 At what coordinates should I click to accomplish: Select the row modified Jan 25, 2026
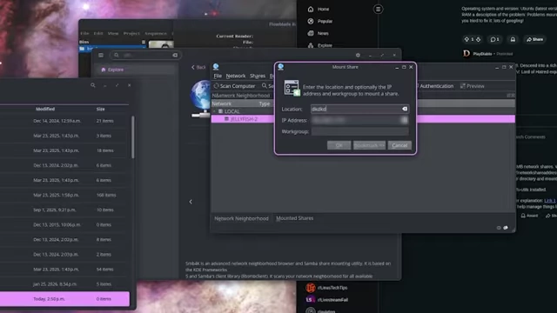(x=64, y=284)
